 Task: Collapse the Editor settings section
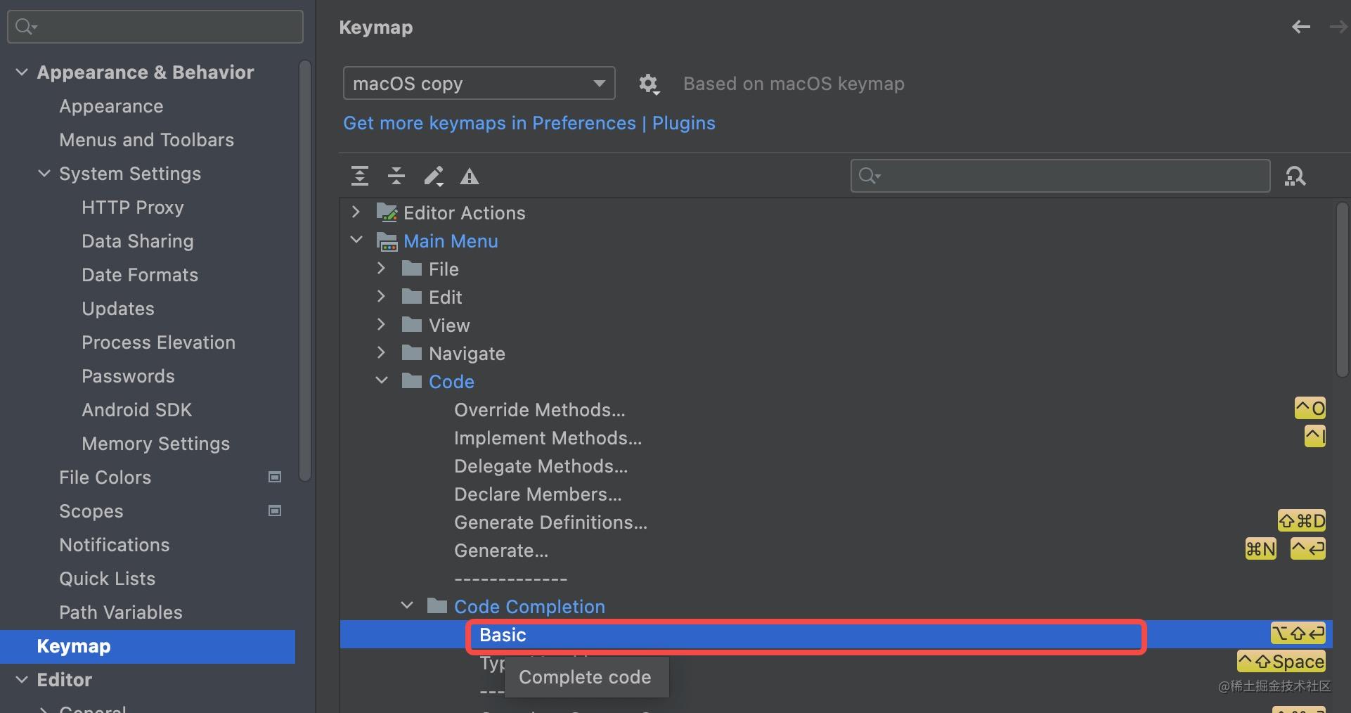coord(22,679)
